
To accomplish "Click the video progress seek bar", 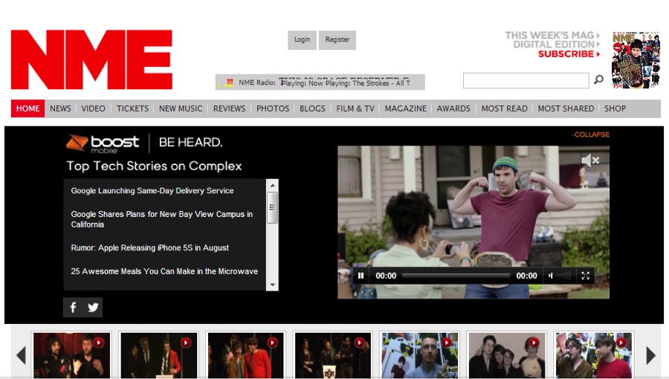I will [456, 276].
